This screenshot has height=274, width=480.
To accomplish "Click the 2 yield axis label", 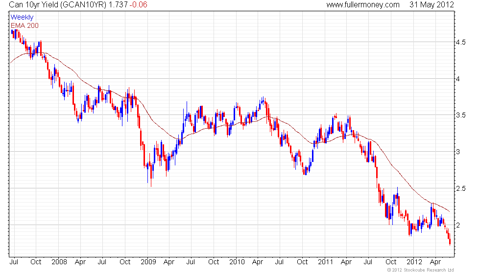I will click(458, 225).
